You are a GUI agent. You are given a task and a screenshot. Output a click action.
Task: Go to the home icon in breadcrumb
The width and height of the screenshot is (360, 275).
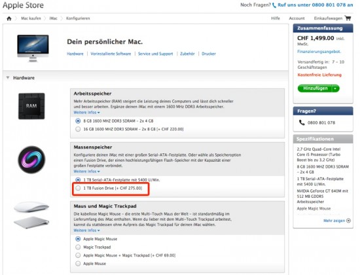click(x=9, y=18)
